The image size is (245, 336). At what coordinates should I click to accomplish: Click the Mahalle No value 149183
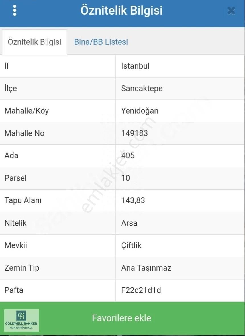[134, 133]
